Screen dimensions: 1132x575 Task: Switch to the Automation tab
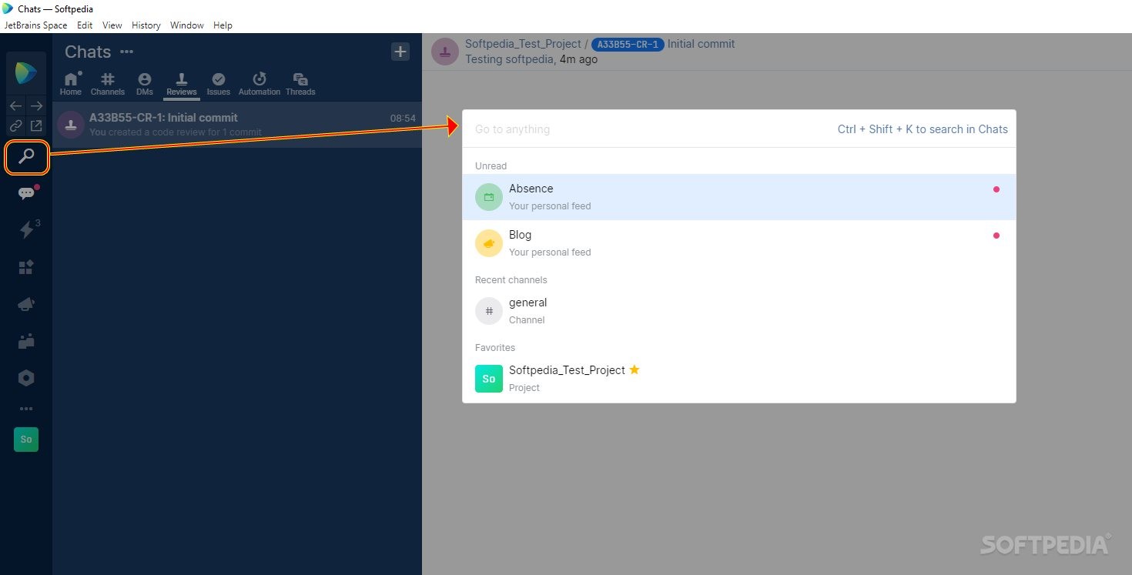[x=260, y=84]
